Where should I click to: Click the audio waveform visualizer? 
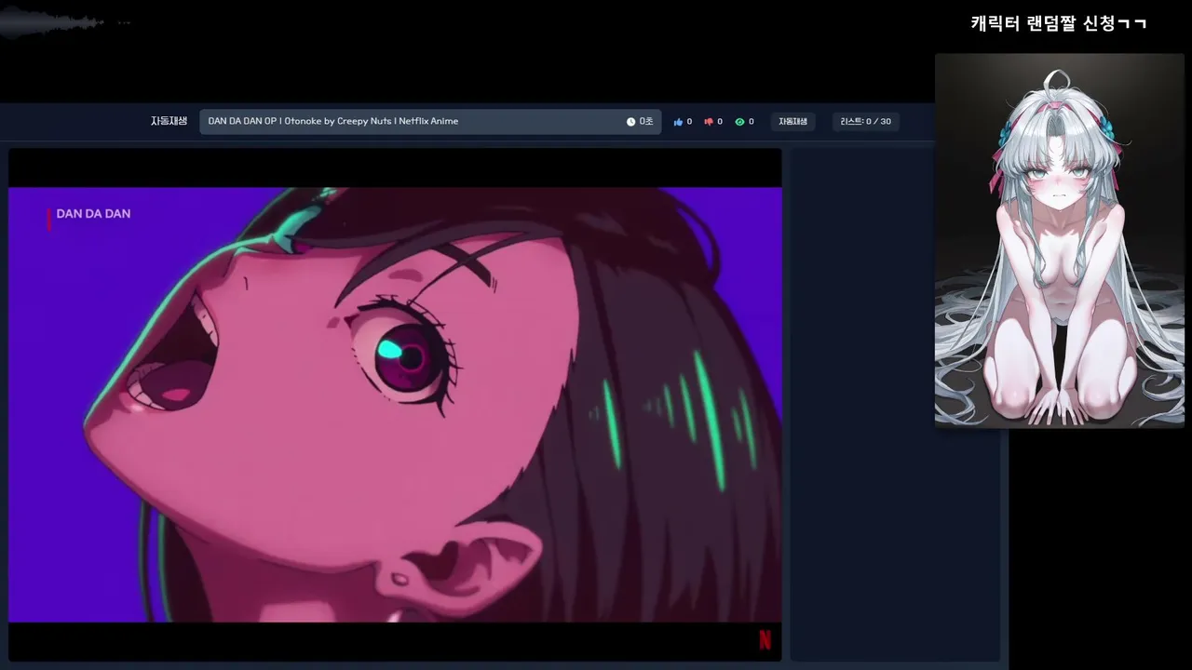click(52, 23)
